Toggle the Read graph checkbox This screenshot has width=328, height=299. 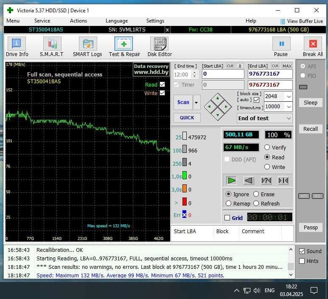point(163,84)
